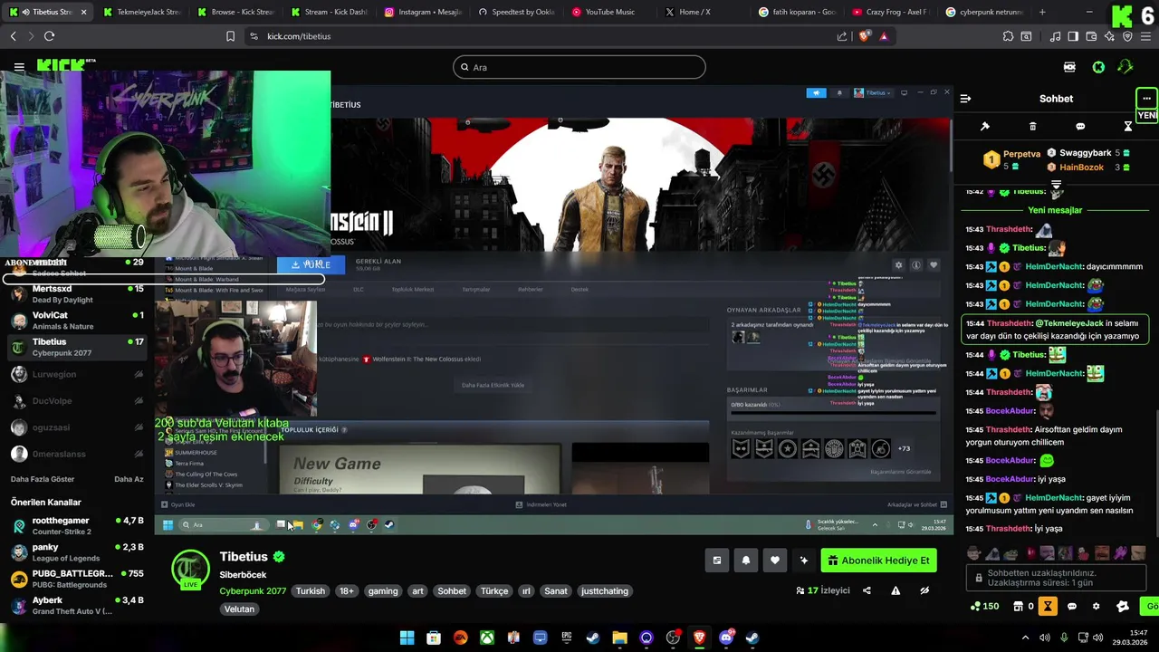
Task: Click the Brave Shields lion icon
Action: point(864,36)
